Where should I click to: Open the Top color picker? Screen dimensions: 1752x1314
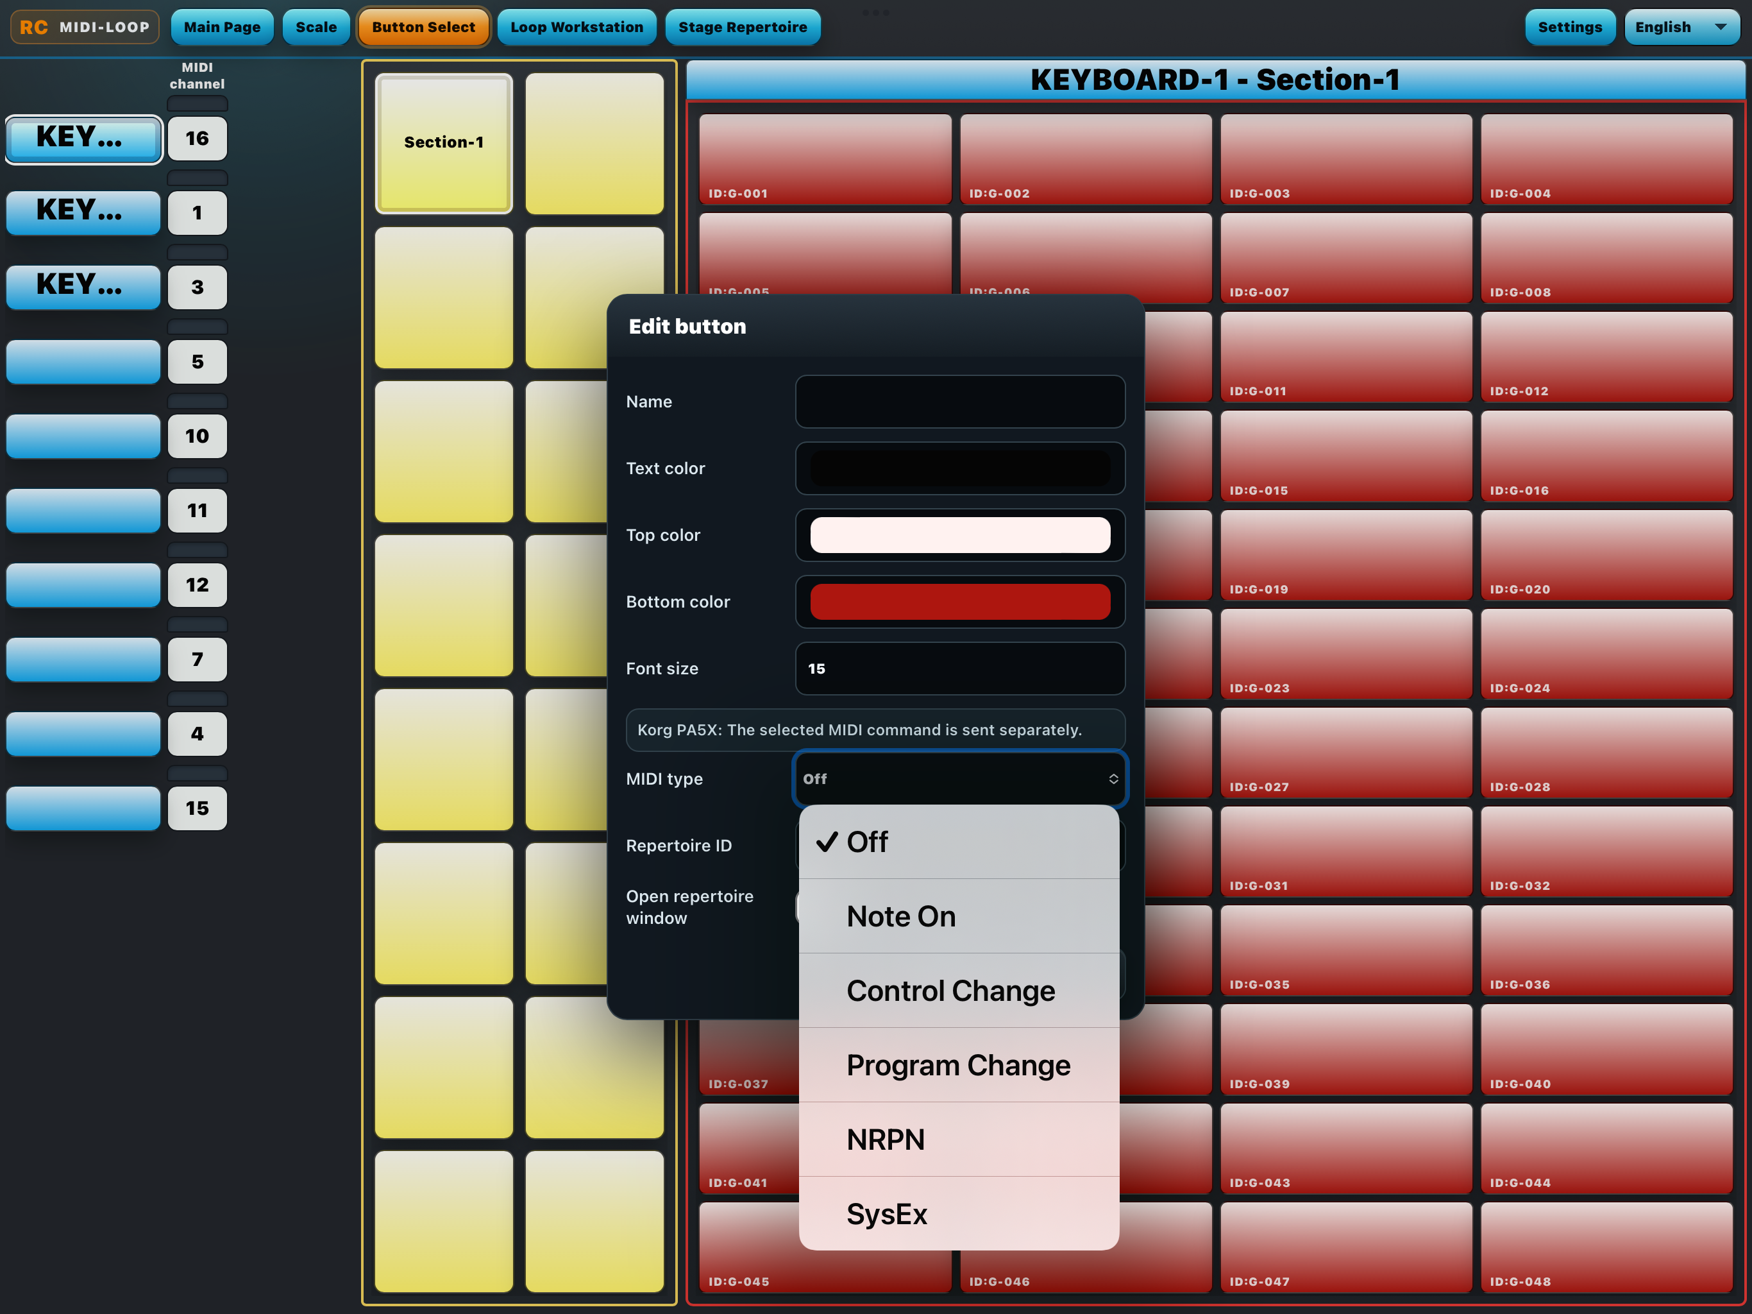(960, 535)
